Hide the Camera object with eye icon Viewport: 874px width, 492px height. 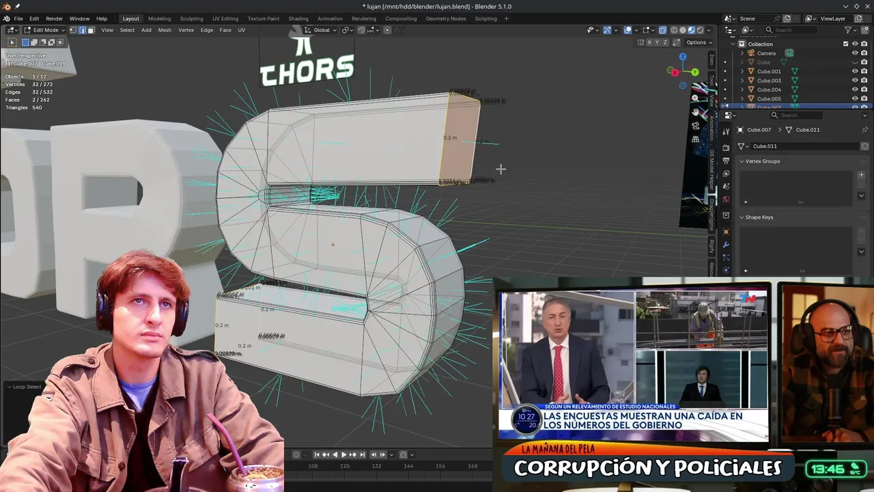[855, 53]
